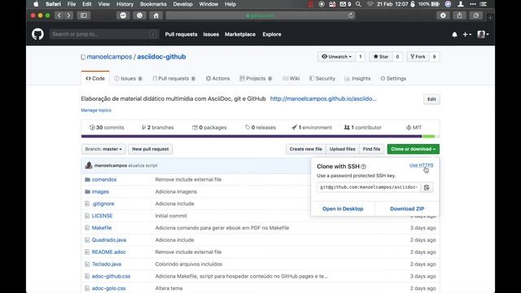Viewport: 521px width, 293px height.
Task: Open the GitHub logo home link
Action: point(37,34)
